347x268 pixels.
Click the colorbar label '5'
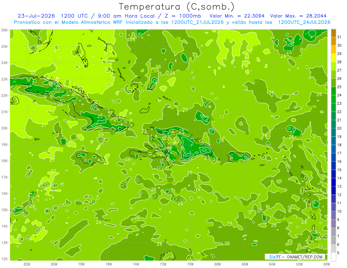pyautogui.click(x=338, y=253)
